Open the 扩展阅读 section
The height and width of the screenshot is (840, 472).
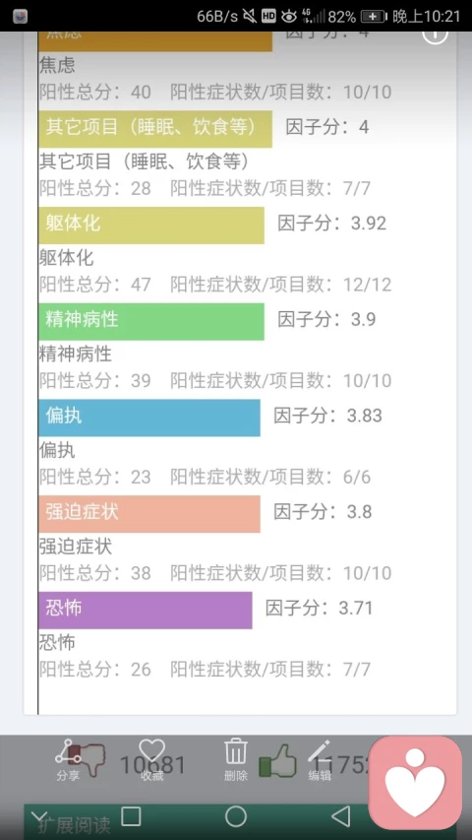click(74, 825)
